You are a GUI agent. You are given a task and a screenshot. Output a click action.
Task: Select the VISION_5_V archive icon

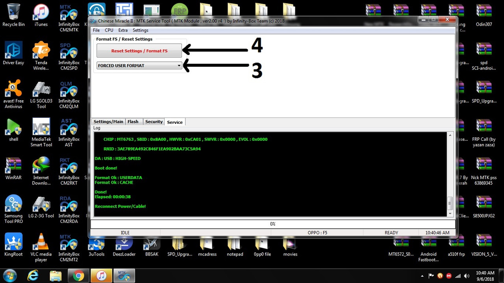(x=484, y=245)
